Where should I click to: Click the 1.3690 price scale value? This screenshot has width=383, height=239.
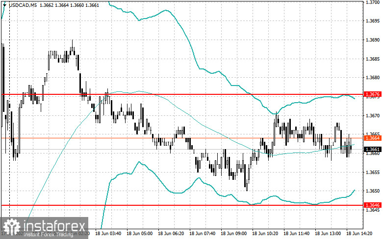pyautogui.click(x=373, y=40)
